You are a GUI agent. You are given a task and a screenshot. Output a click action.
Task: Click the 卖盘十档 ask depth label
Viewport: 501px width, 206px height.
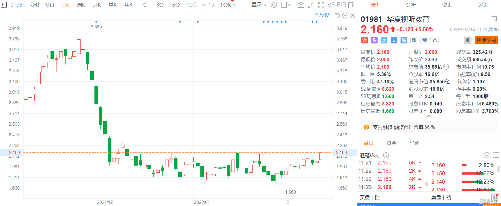[x=441, y=197]
